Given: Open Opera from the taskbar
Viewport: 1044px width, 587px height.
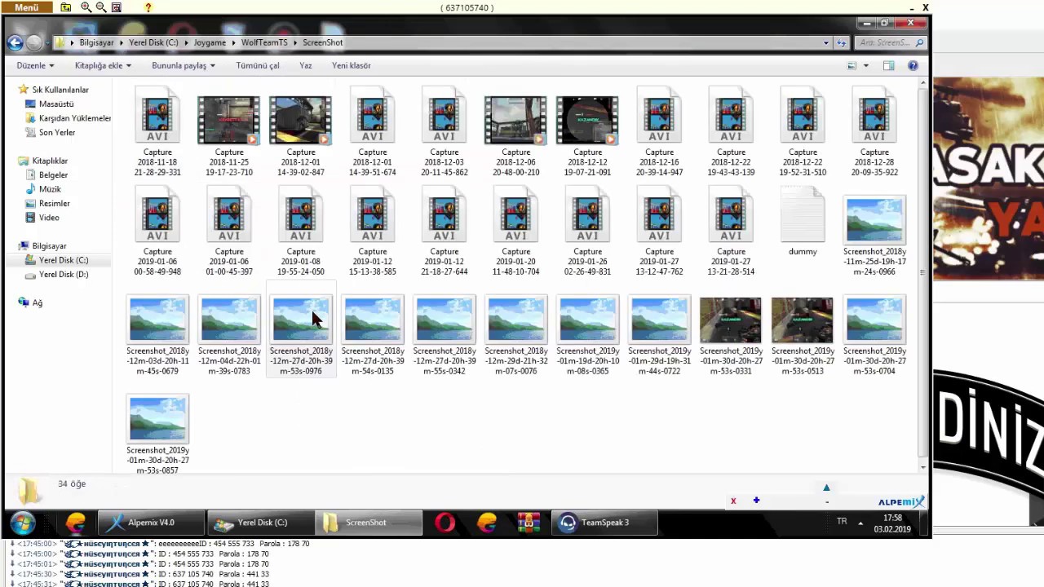Looking at the screenshot, I should click(x=445, y=523).
